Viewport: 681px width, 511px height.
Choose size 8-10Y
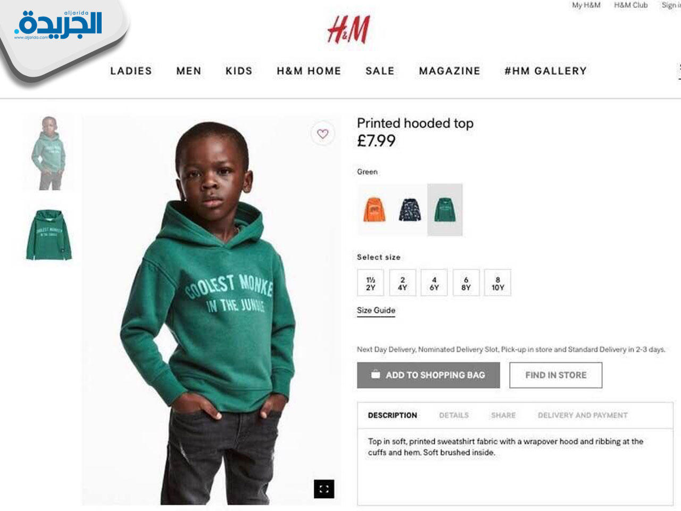click(x=497, y=283)
